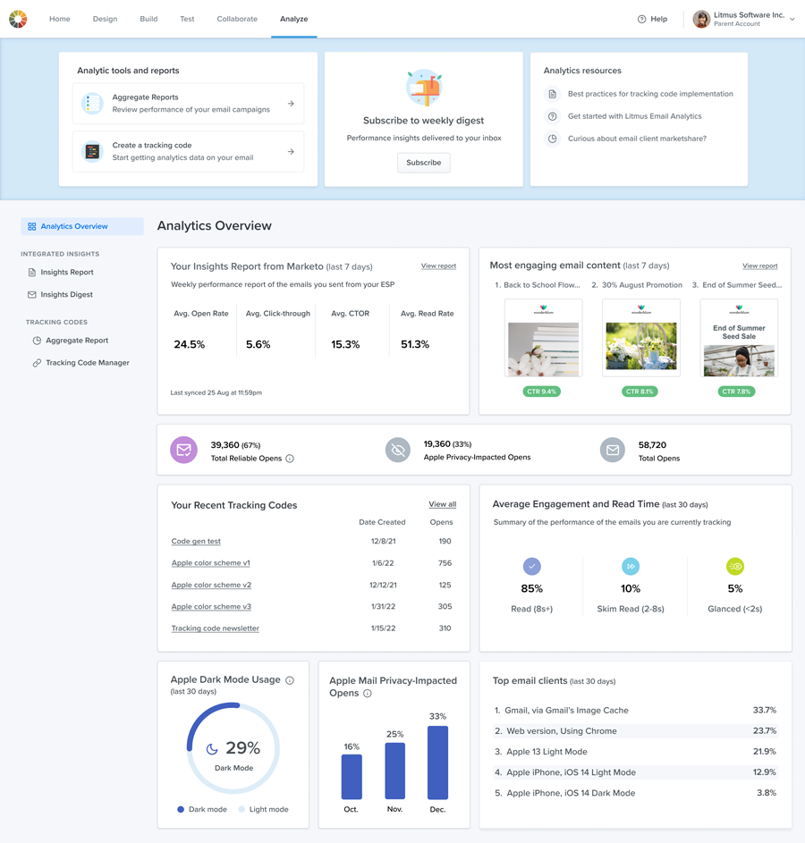Click the Help question mark icon
805x843 pixels.
pyautogui.click(x=641, y=19)
